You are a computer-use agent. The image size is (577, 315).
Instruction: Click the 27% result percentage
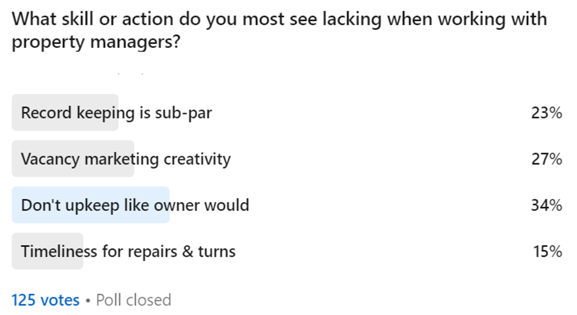click(547, 159)
